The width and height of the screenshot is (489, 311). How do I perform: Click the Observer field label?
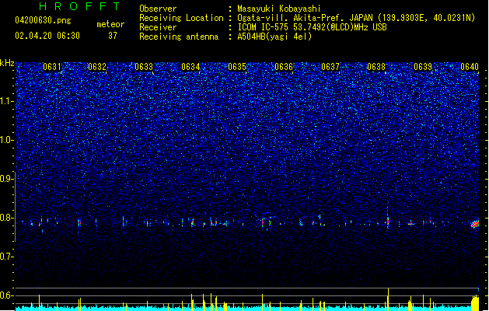pyautogui.click(x=158, y=9)
